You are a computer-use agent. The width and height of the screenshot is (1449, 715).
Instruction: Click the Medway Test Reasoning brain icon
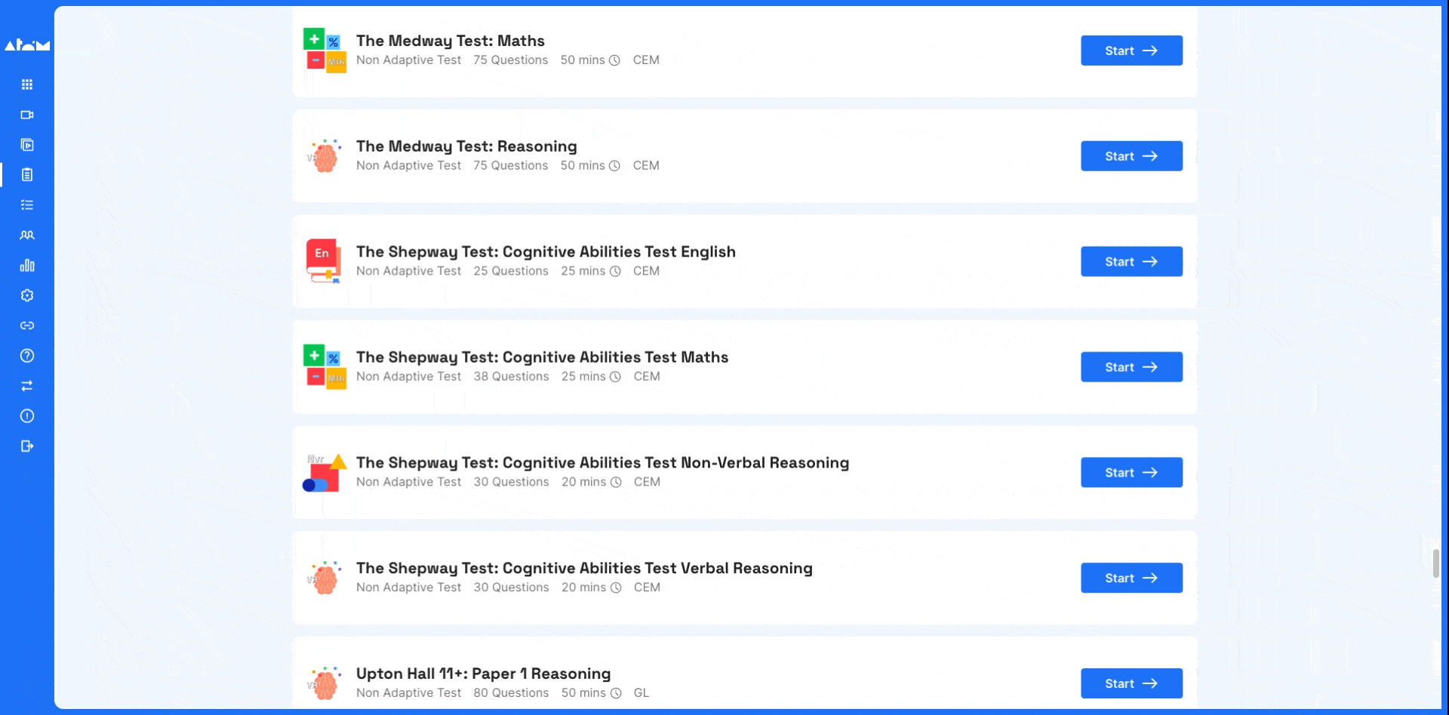325,156
